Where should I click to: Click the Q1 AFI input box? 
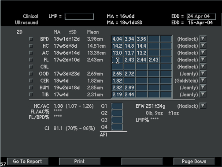click(117, 106)
